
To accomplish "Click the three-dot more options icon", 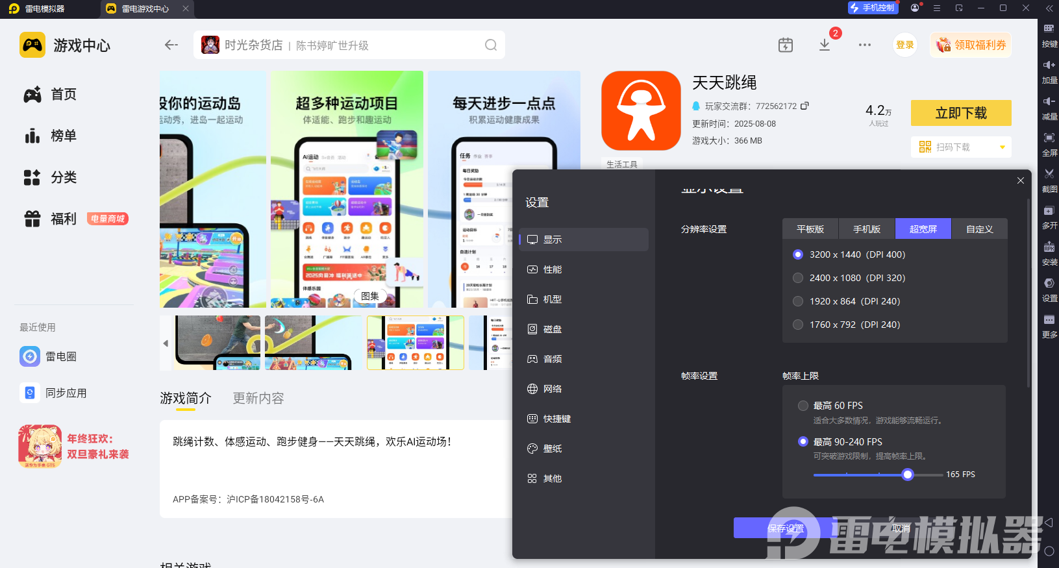I will (865, 45).
